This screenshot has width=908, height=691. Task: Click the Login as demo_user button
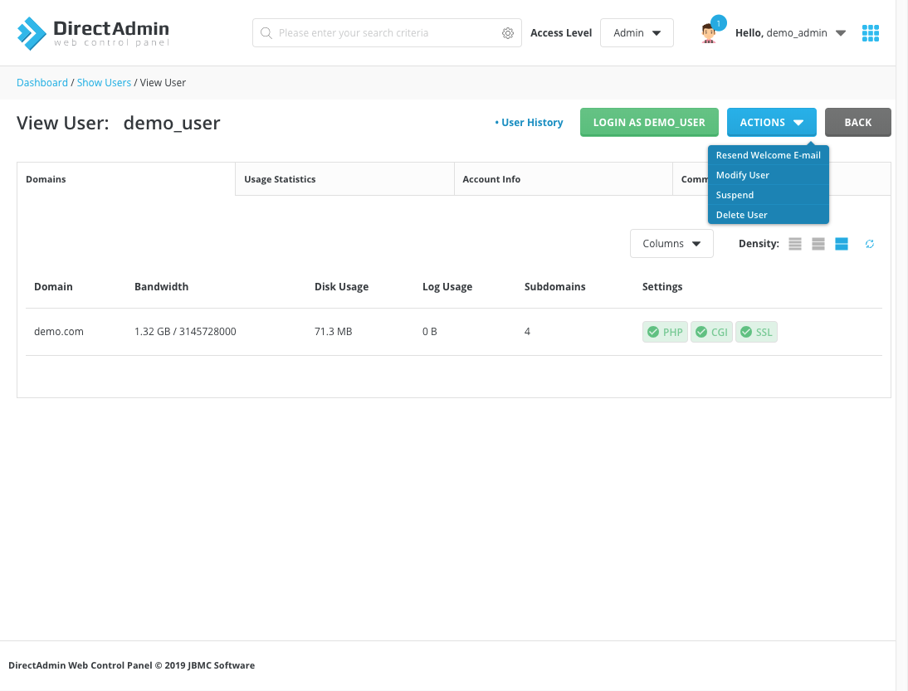click(648, 122)
